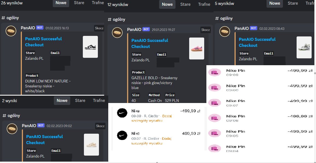This screenshot has width=316, height=163.
Task: Click pink shopping bag icon for Nike Pln 09:05
Action: click(215, 133)
